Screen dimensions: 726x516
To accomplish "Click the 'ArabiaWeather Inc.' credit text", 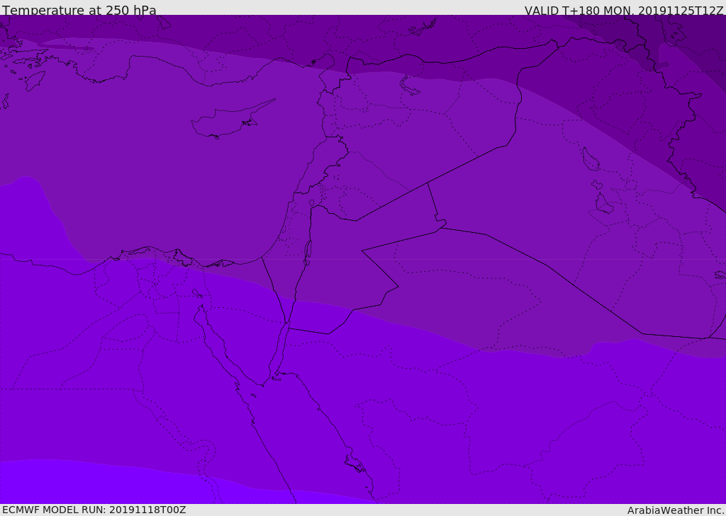I will point(676,510).
